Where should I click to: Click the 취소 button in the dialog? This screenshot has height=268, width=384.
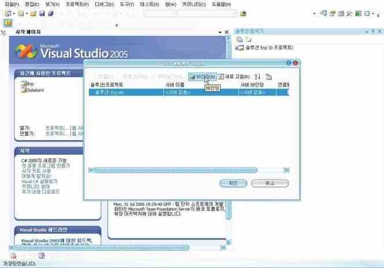[270, 183]
